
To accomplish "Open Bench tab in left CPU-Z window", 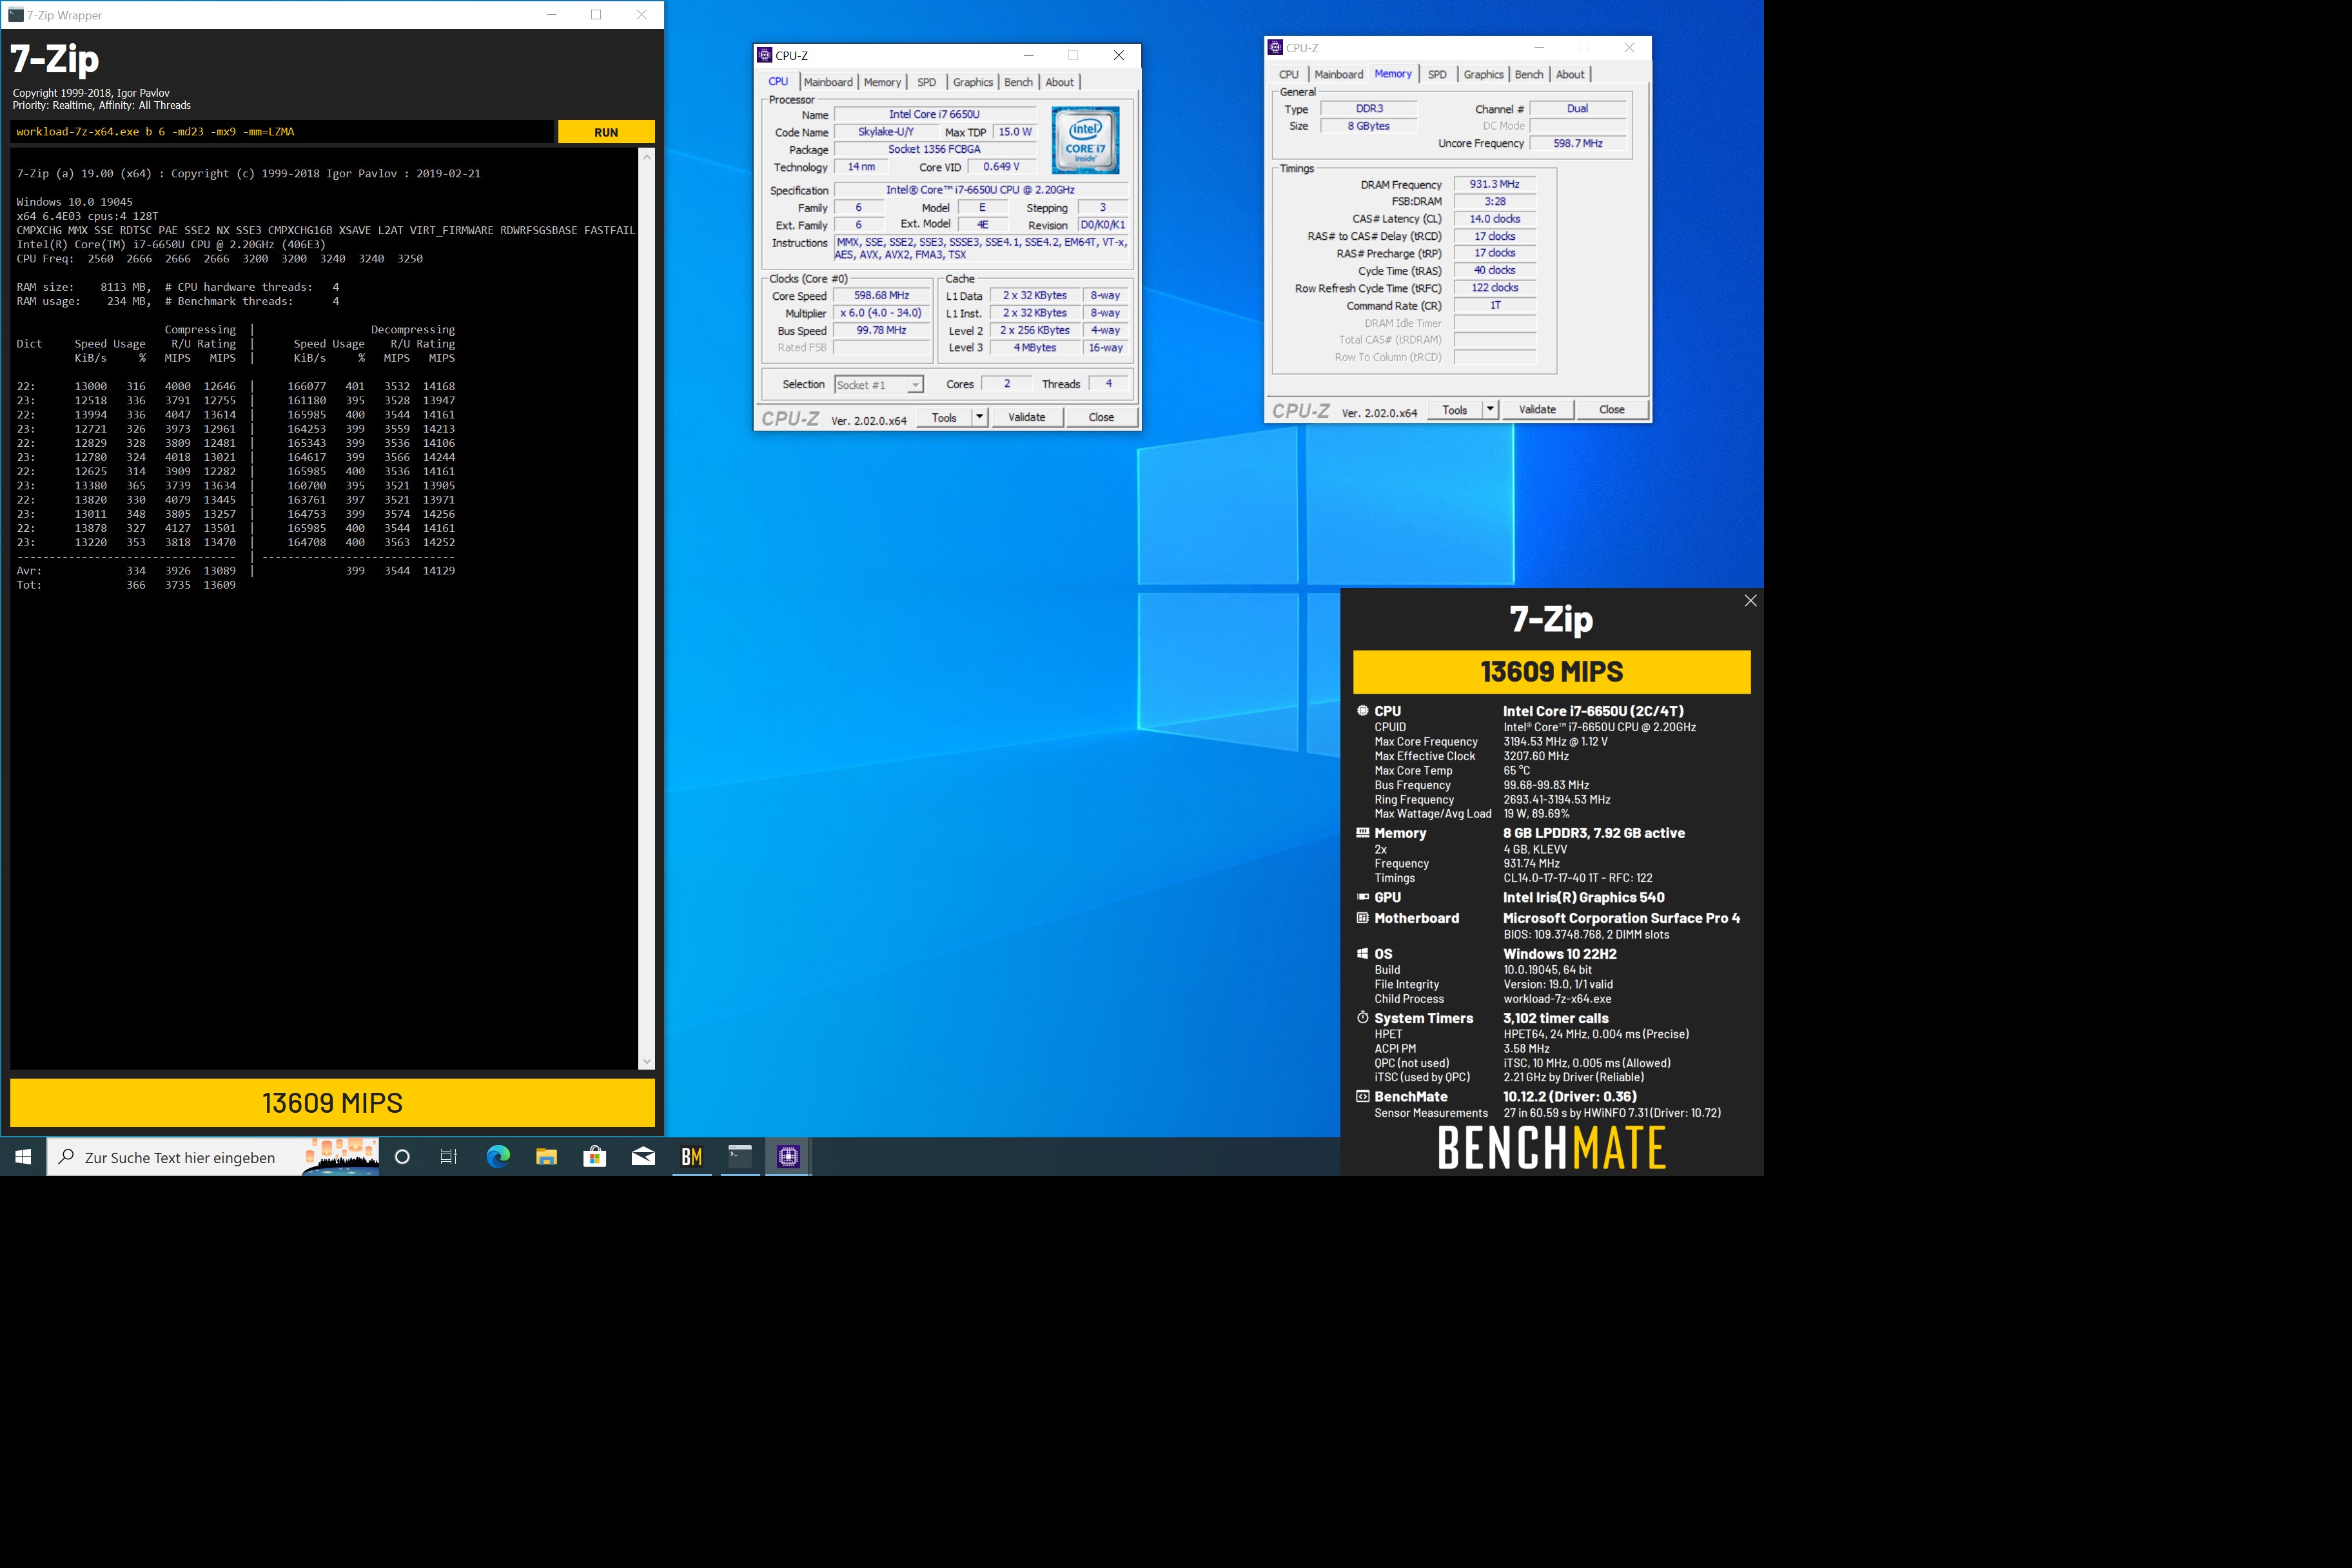I will (x=1018, y=82).
